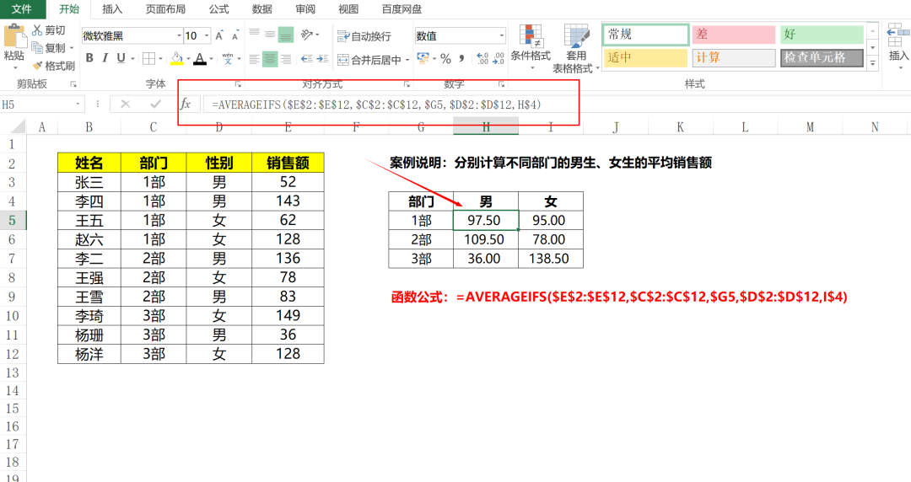911x482 pixels.
Task: Apply yellow fill color bucket
Action: (x=176, y=59)
